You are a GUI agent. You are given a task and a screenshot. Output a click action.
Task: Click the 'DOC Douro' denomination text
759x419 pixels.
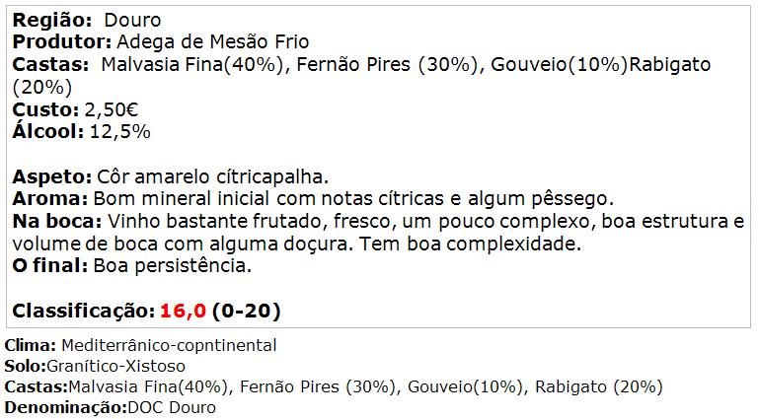pos(172,408)
